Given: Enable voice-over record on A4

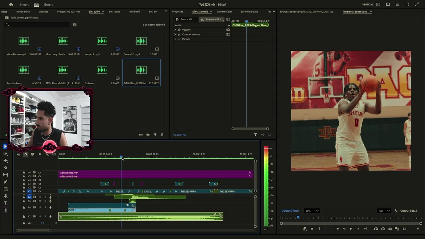Looking at the screenshot, I should tap(50, 197).
